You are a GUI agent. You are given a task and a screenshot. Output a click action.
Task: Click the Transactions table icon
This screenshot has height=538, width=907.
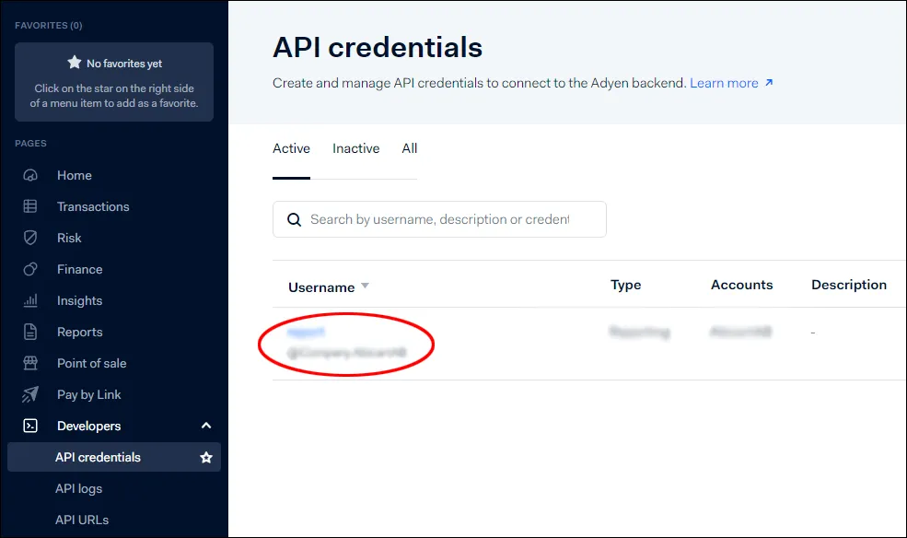tap(30, 206)
